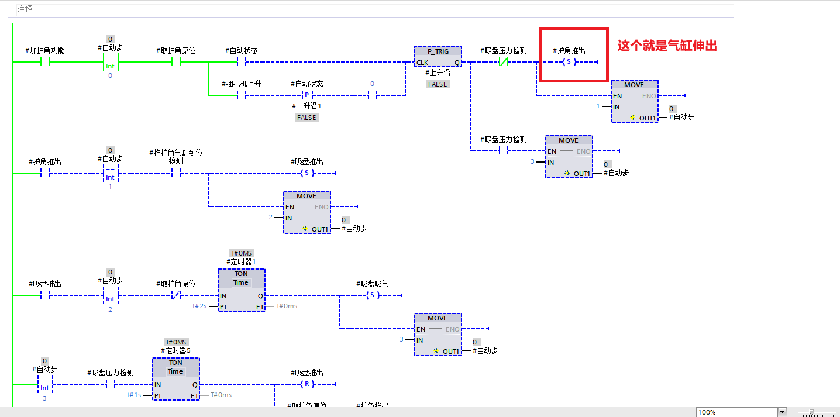Click the MOVE block with input value 2
This screenshot has width=840, height=417.
307,212
